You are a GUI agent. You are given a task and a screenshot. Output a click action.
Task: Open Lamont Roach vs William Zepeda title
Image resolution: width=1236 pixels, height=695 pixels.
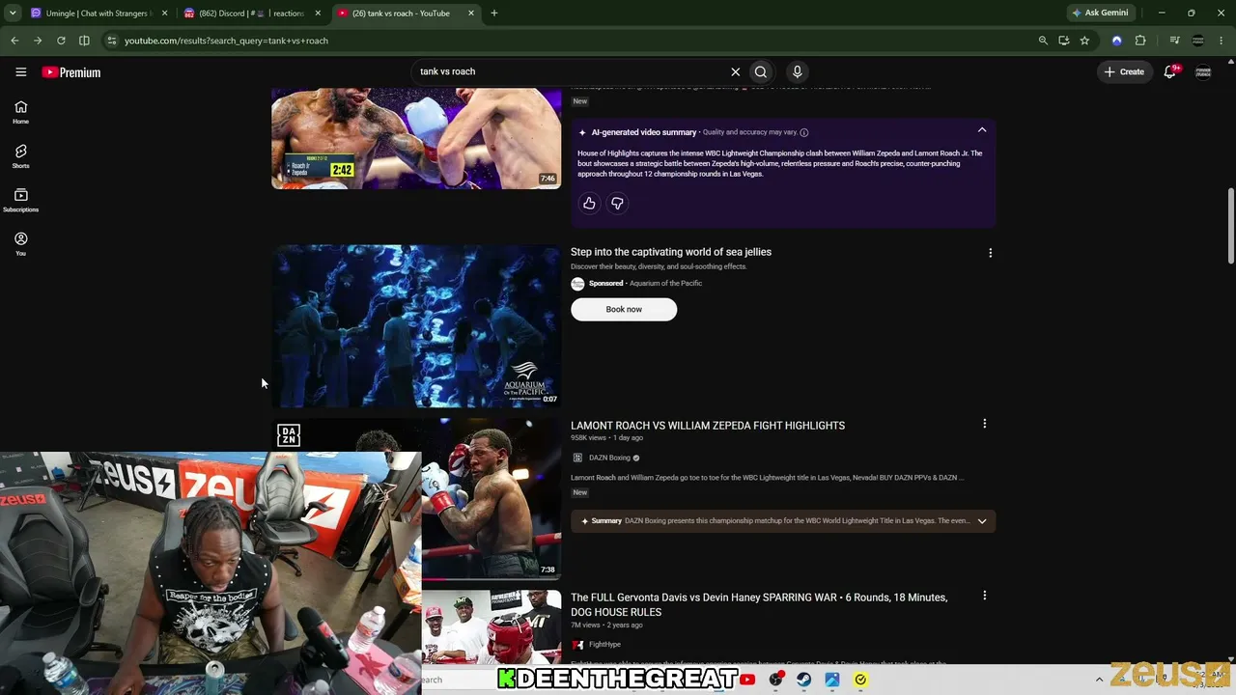pos(708,426)
